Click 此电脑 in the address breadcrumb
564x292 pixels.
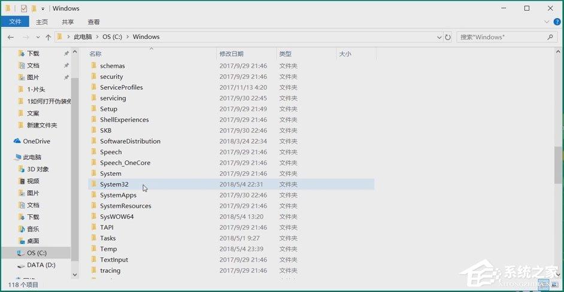pos(83,36)
